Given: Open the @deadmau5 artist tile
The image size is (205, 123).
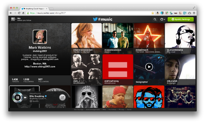Looking at the screenshot, I should (x=149, y=38).
